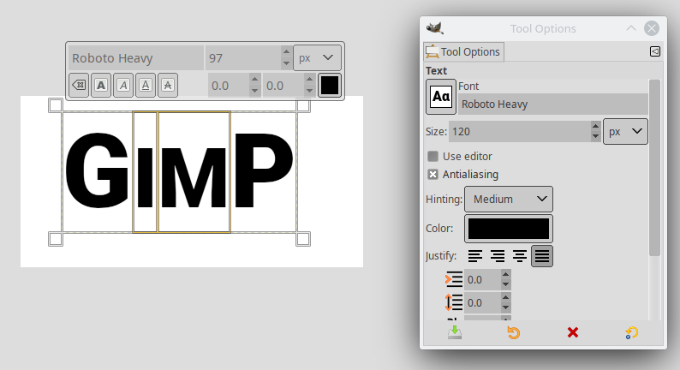
Task: Decrease first line indentation value
Action: 505,285
